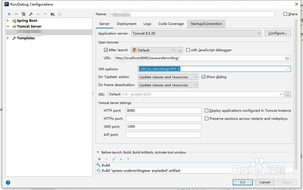Screen dimensions: 303x190
Task: Open On 'Update' action dropdown
Action: pos(168,77)
